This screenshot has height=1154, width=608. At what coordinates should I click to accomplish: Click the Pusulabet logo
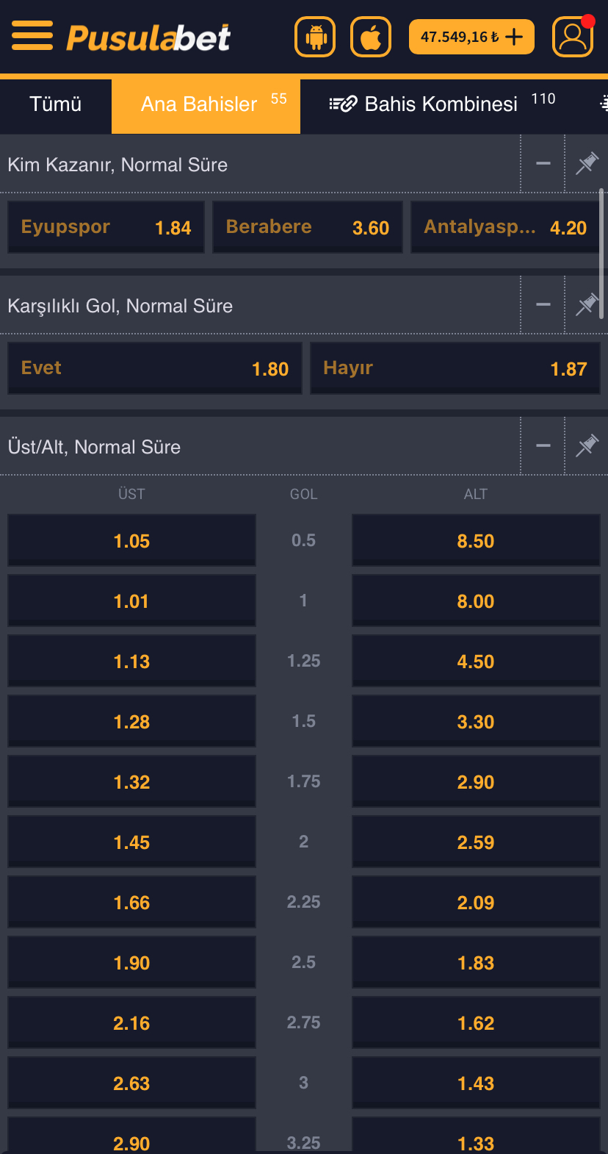(x=149, y=37)
